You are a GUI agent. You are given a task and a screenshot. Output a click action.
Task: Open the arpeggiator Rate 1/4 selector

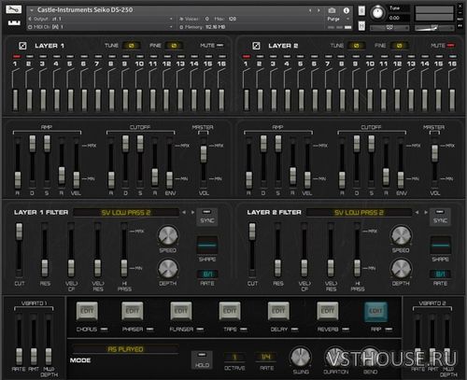(x=265, y=357)
